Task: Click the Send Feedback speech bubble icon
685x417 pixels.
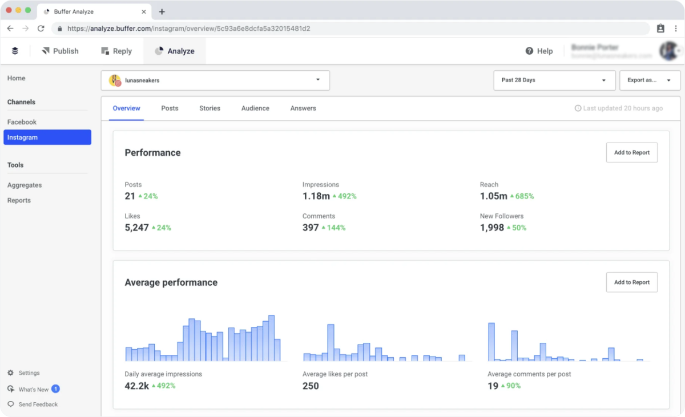Action: pyautogui.click(x=10, y=404)
